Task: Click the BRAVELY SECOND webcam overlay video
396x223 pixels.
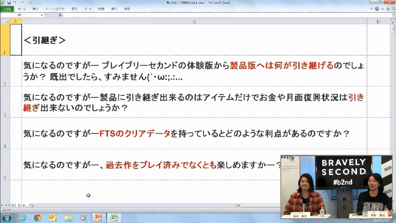Action: pyautogui.click(x=336, y=187)
